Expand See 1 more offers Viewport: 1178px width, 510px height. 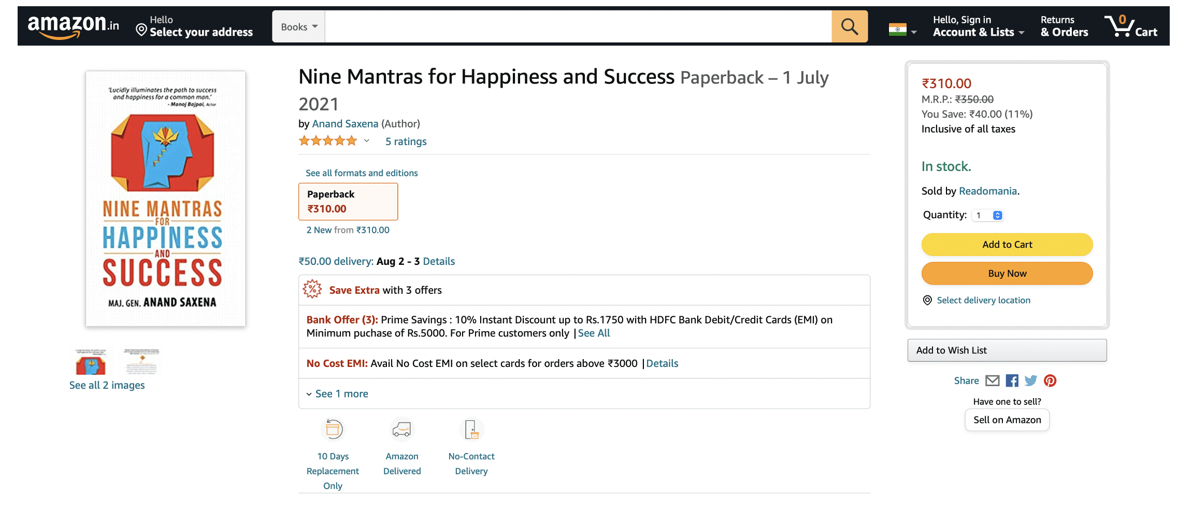click(337, 393)
